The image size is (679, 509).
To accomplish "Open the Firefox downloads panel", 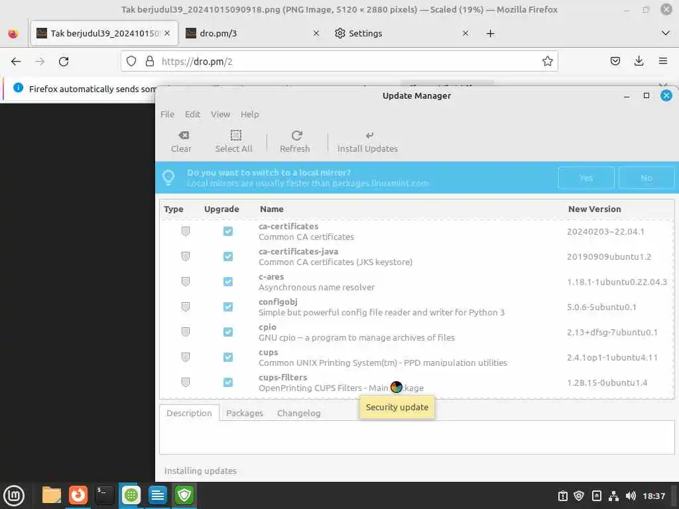I will pyautogui.click(x=639, y=62).
